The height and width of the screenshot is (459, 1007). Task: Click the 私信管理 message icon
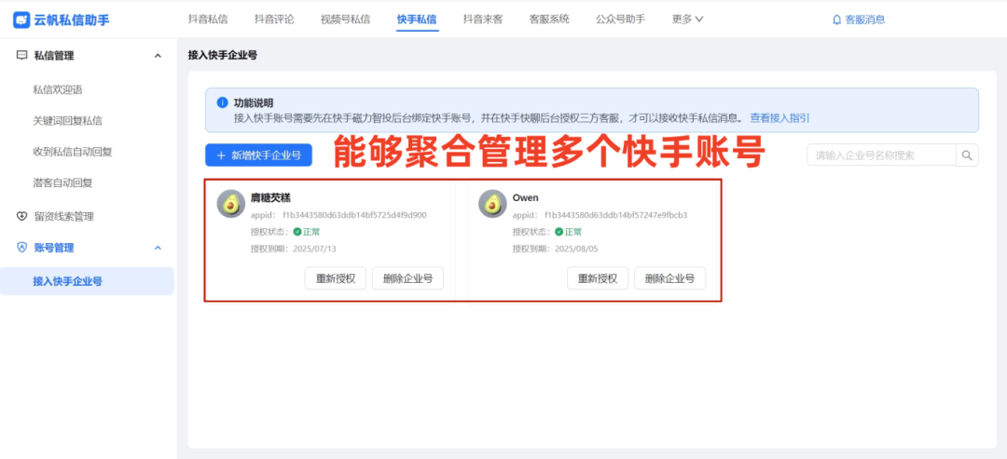click(x=21, y=56)
